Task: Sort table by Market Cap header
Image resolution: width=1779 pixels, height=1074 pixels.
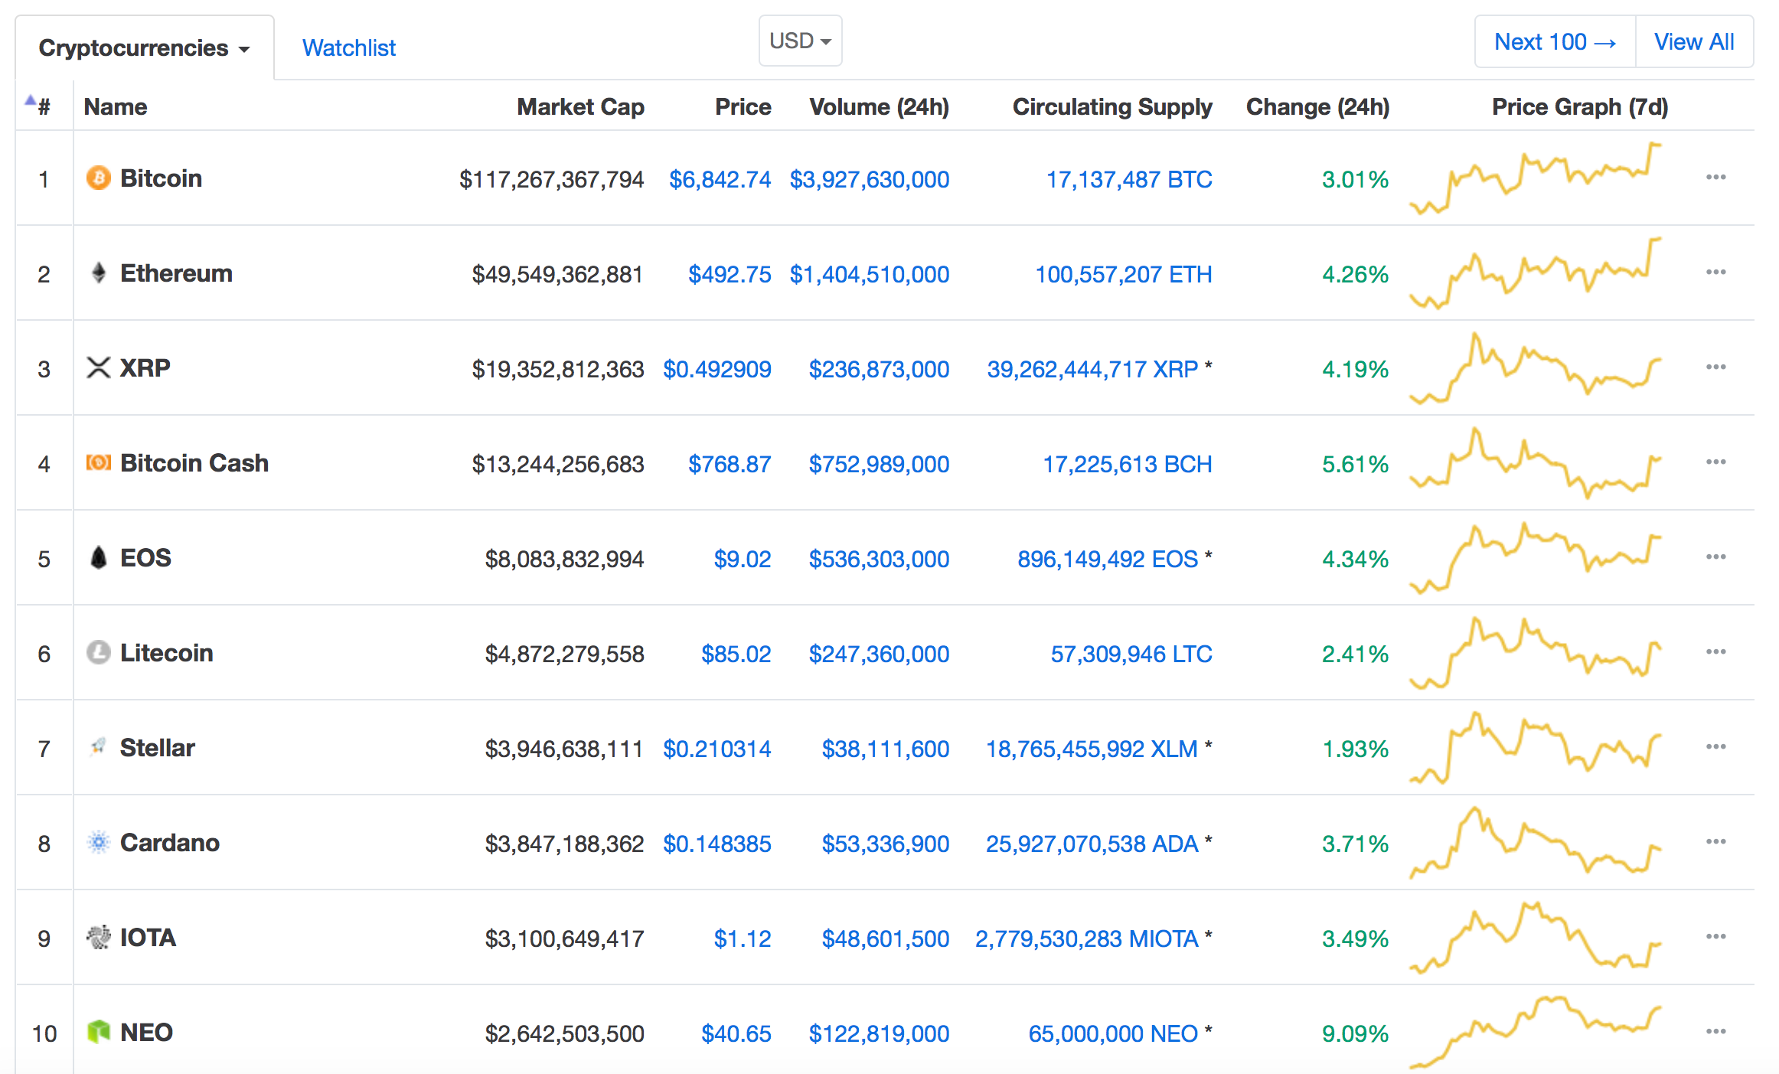Action: click(580, 106)
